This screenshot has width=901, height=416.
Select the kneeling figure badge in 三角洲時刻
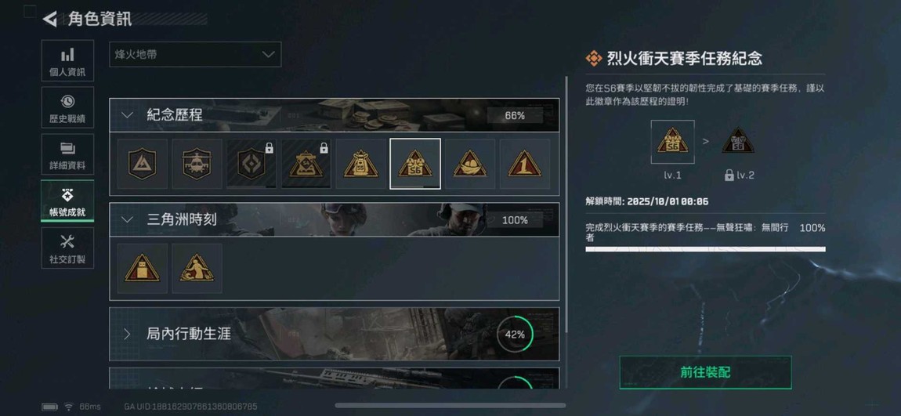[197, 269]
